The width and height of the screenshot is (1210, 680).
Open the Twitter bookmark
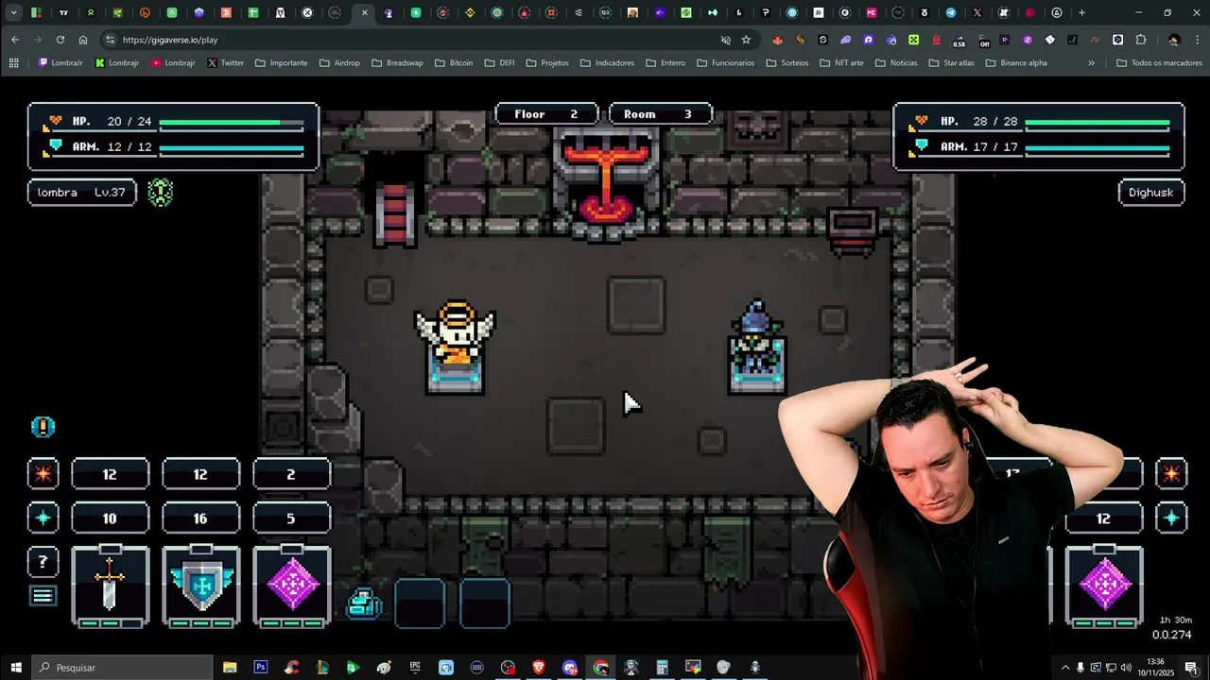coord(225,62)
